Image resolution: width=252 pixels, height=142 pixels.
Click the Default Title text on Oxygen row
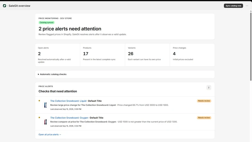97,118
